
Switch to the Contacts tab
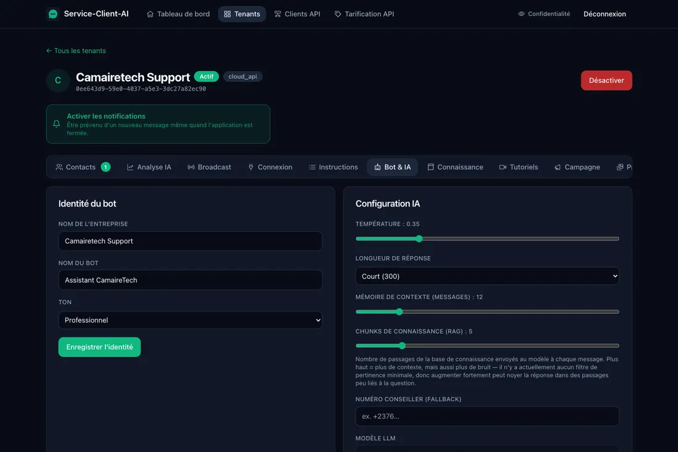pos(83,167)
